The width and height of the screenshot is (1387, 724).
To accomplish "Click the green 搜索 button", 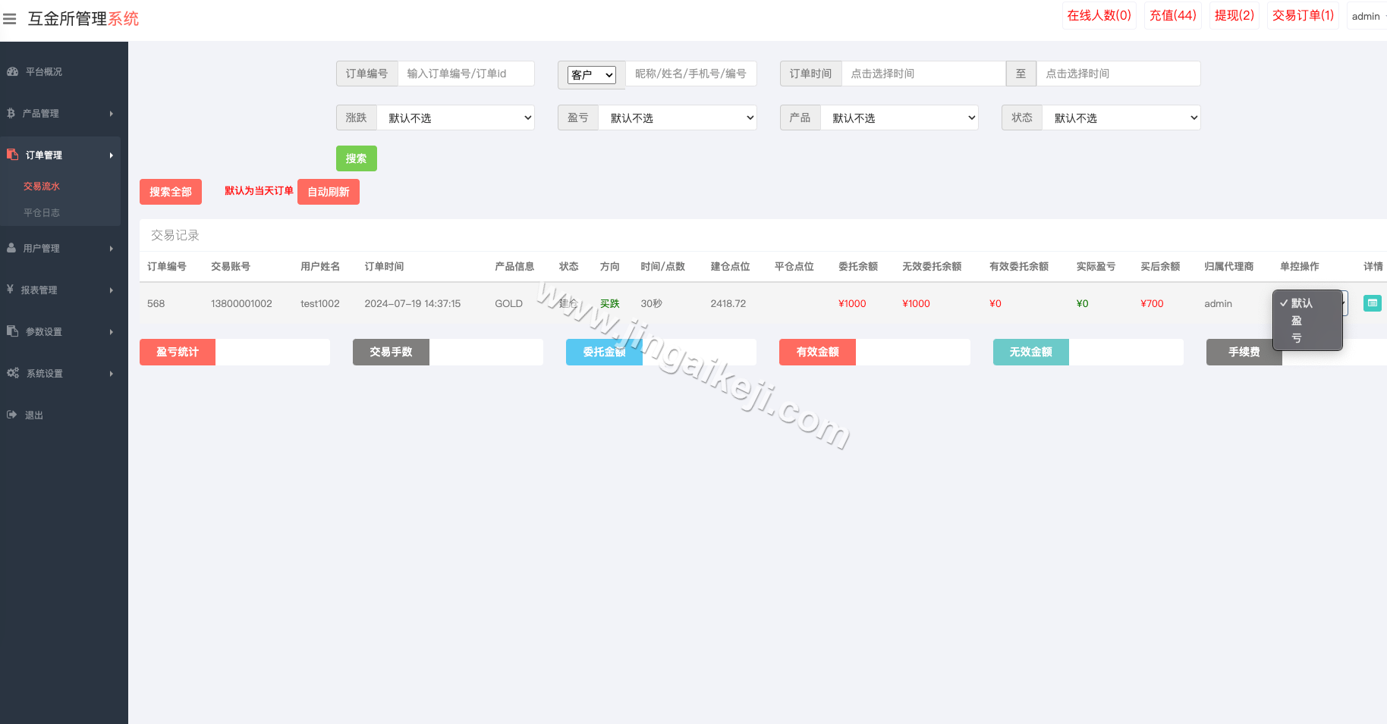I will click(x=356, y=158).
